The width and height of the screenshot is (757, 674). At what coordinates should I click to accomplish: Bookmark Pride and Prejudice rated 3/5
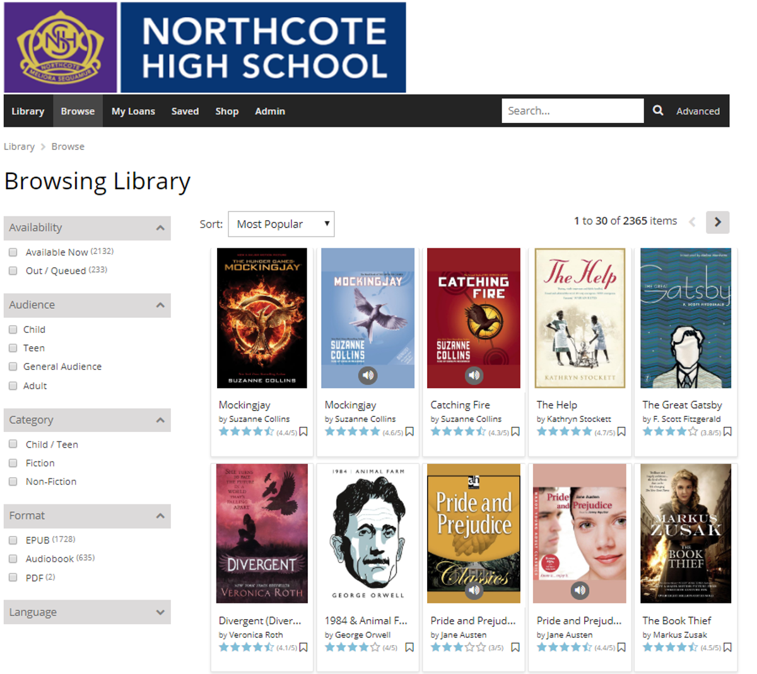pyautogui.click(x=515, y=648)
